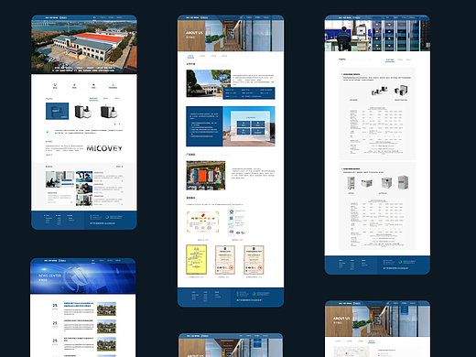
Task: Open the left equipment image in the first product block
Action: [379, 91]
